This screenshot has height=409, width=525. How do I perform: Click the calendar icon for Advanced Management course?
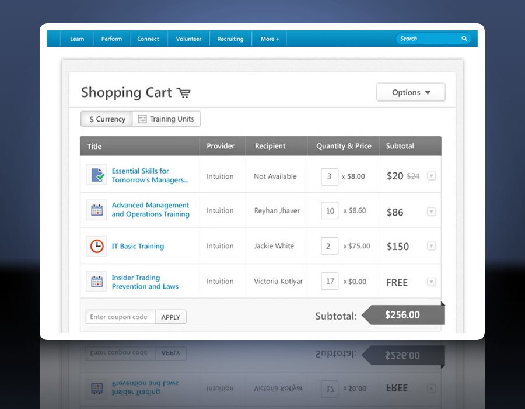pyautogui.click(x=97, y=210)
